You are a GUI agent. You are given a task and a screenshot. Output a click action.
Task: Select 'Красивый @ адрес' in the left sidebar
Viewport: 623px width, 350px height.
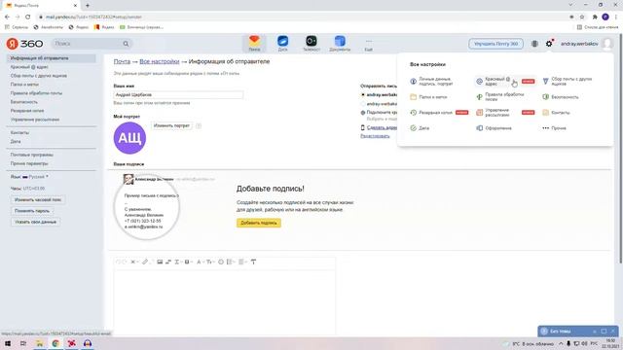(29, 67)
